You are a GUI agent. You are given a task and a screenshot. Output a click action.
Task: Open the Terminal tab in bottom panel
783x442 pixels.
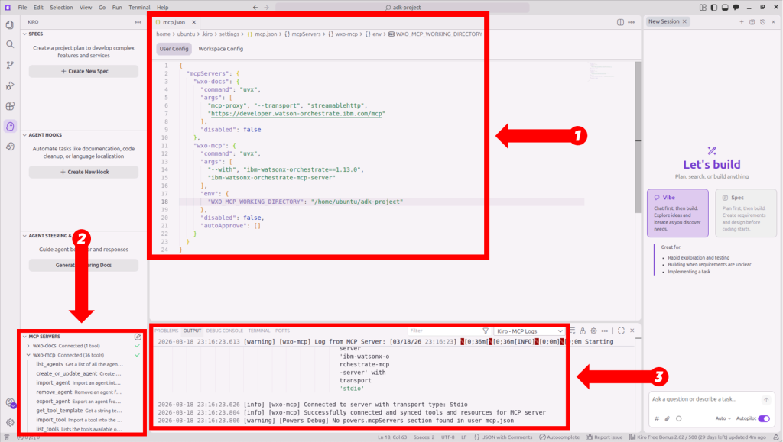tap(258, 331)
